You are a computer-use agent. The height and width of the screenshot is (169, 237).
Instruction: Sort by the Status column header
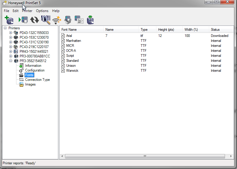221,30
